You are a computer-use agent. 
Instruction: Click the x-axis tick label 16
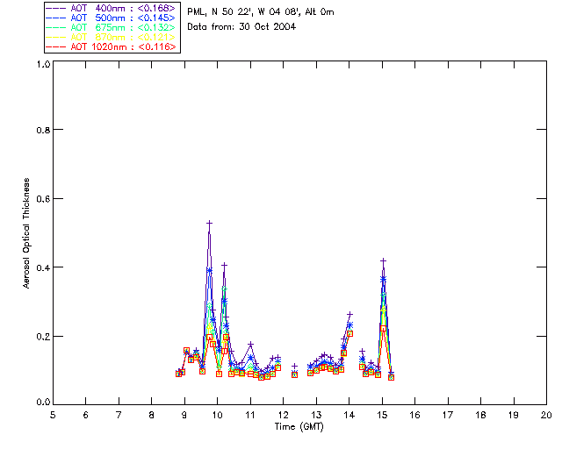[415, 415]
